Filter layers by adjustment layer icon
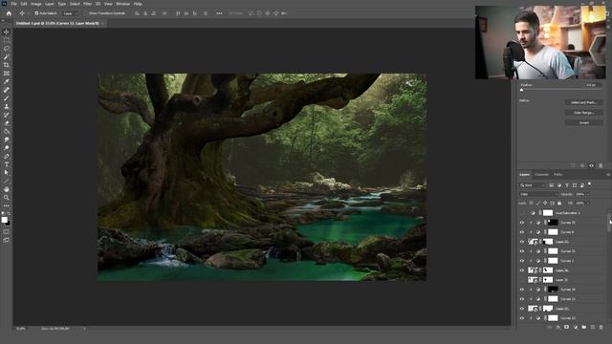Viewport: 612px width, 344px height. pyautogui.click(x=558, y=185)
